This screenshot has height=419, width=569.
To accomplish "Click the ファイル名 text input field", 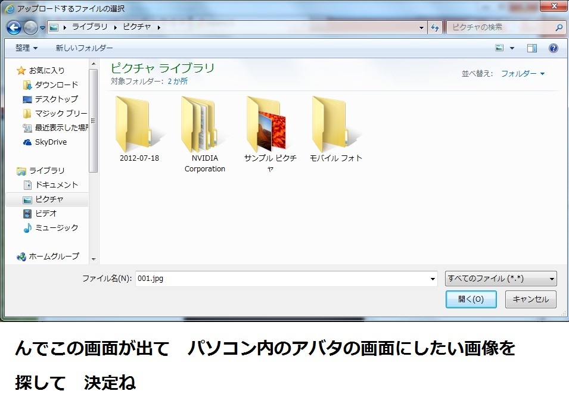I will [283, 279].
